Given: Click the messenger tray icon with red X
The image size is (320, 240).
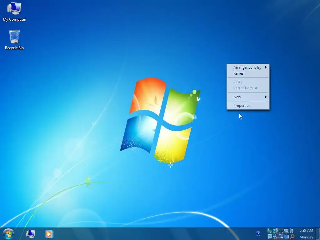Looking at the screenshot, I should [x=275, y=237].
